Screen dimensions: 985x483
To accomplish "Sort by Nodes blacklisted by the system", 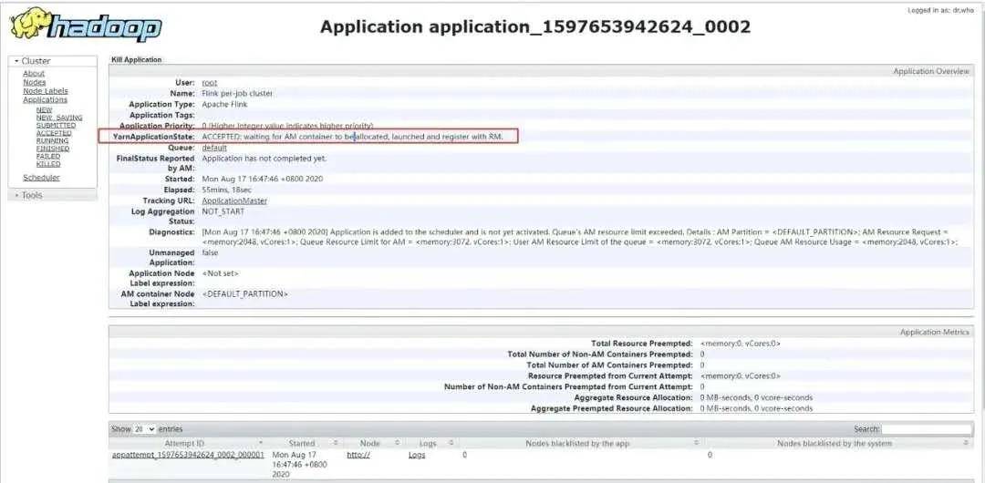I will pyautogui.click(x=838, y=444).
